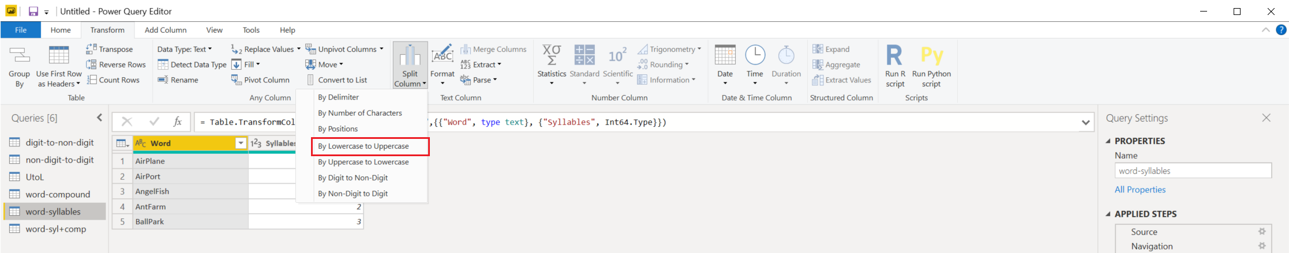Click the AngelFish cell
The width and height of the screenshot is (1289, 253).
pyautogui.click(x=190, y=191)
